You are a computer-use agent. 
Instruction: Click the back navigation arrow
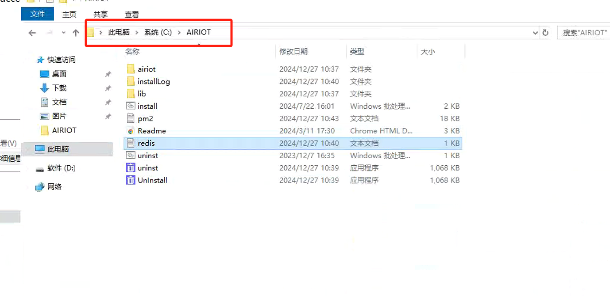click(x=32, y=32)
